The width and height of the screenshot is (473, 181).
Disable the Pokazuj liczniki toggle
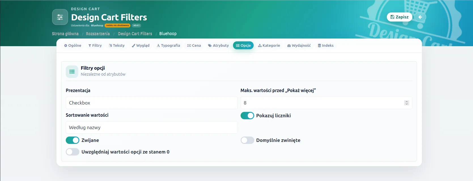pyautogui.click(x=247, y=116)
